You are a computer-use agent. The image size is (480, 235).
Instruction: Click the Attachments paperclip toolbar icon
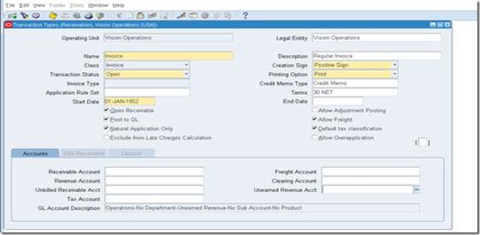[217, 15]
